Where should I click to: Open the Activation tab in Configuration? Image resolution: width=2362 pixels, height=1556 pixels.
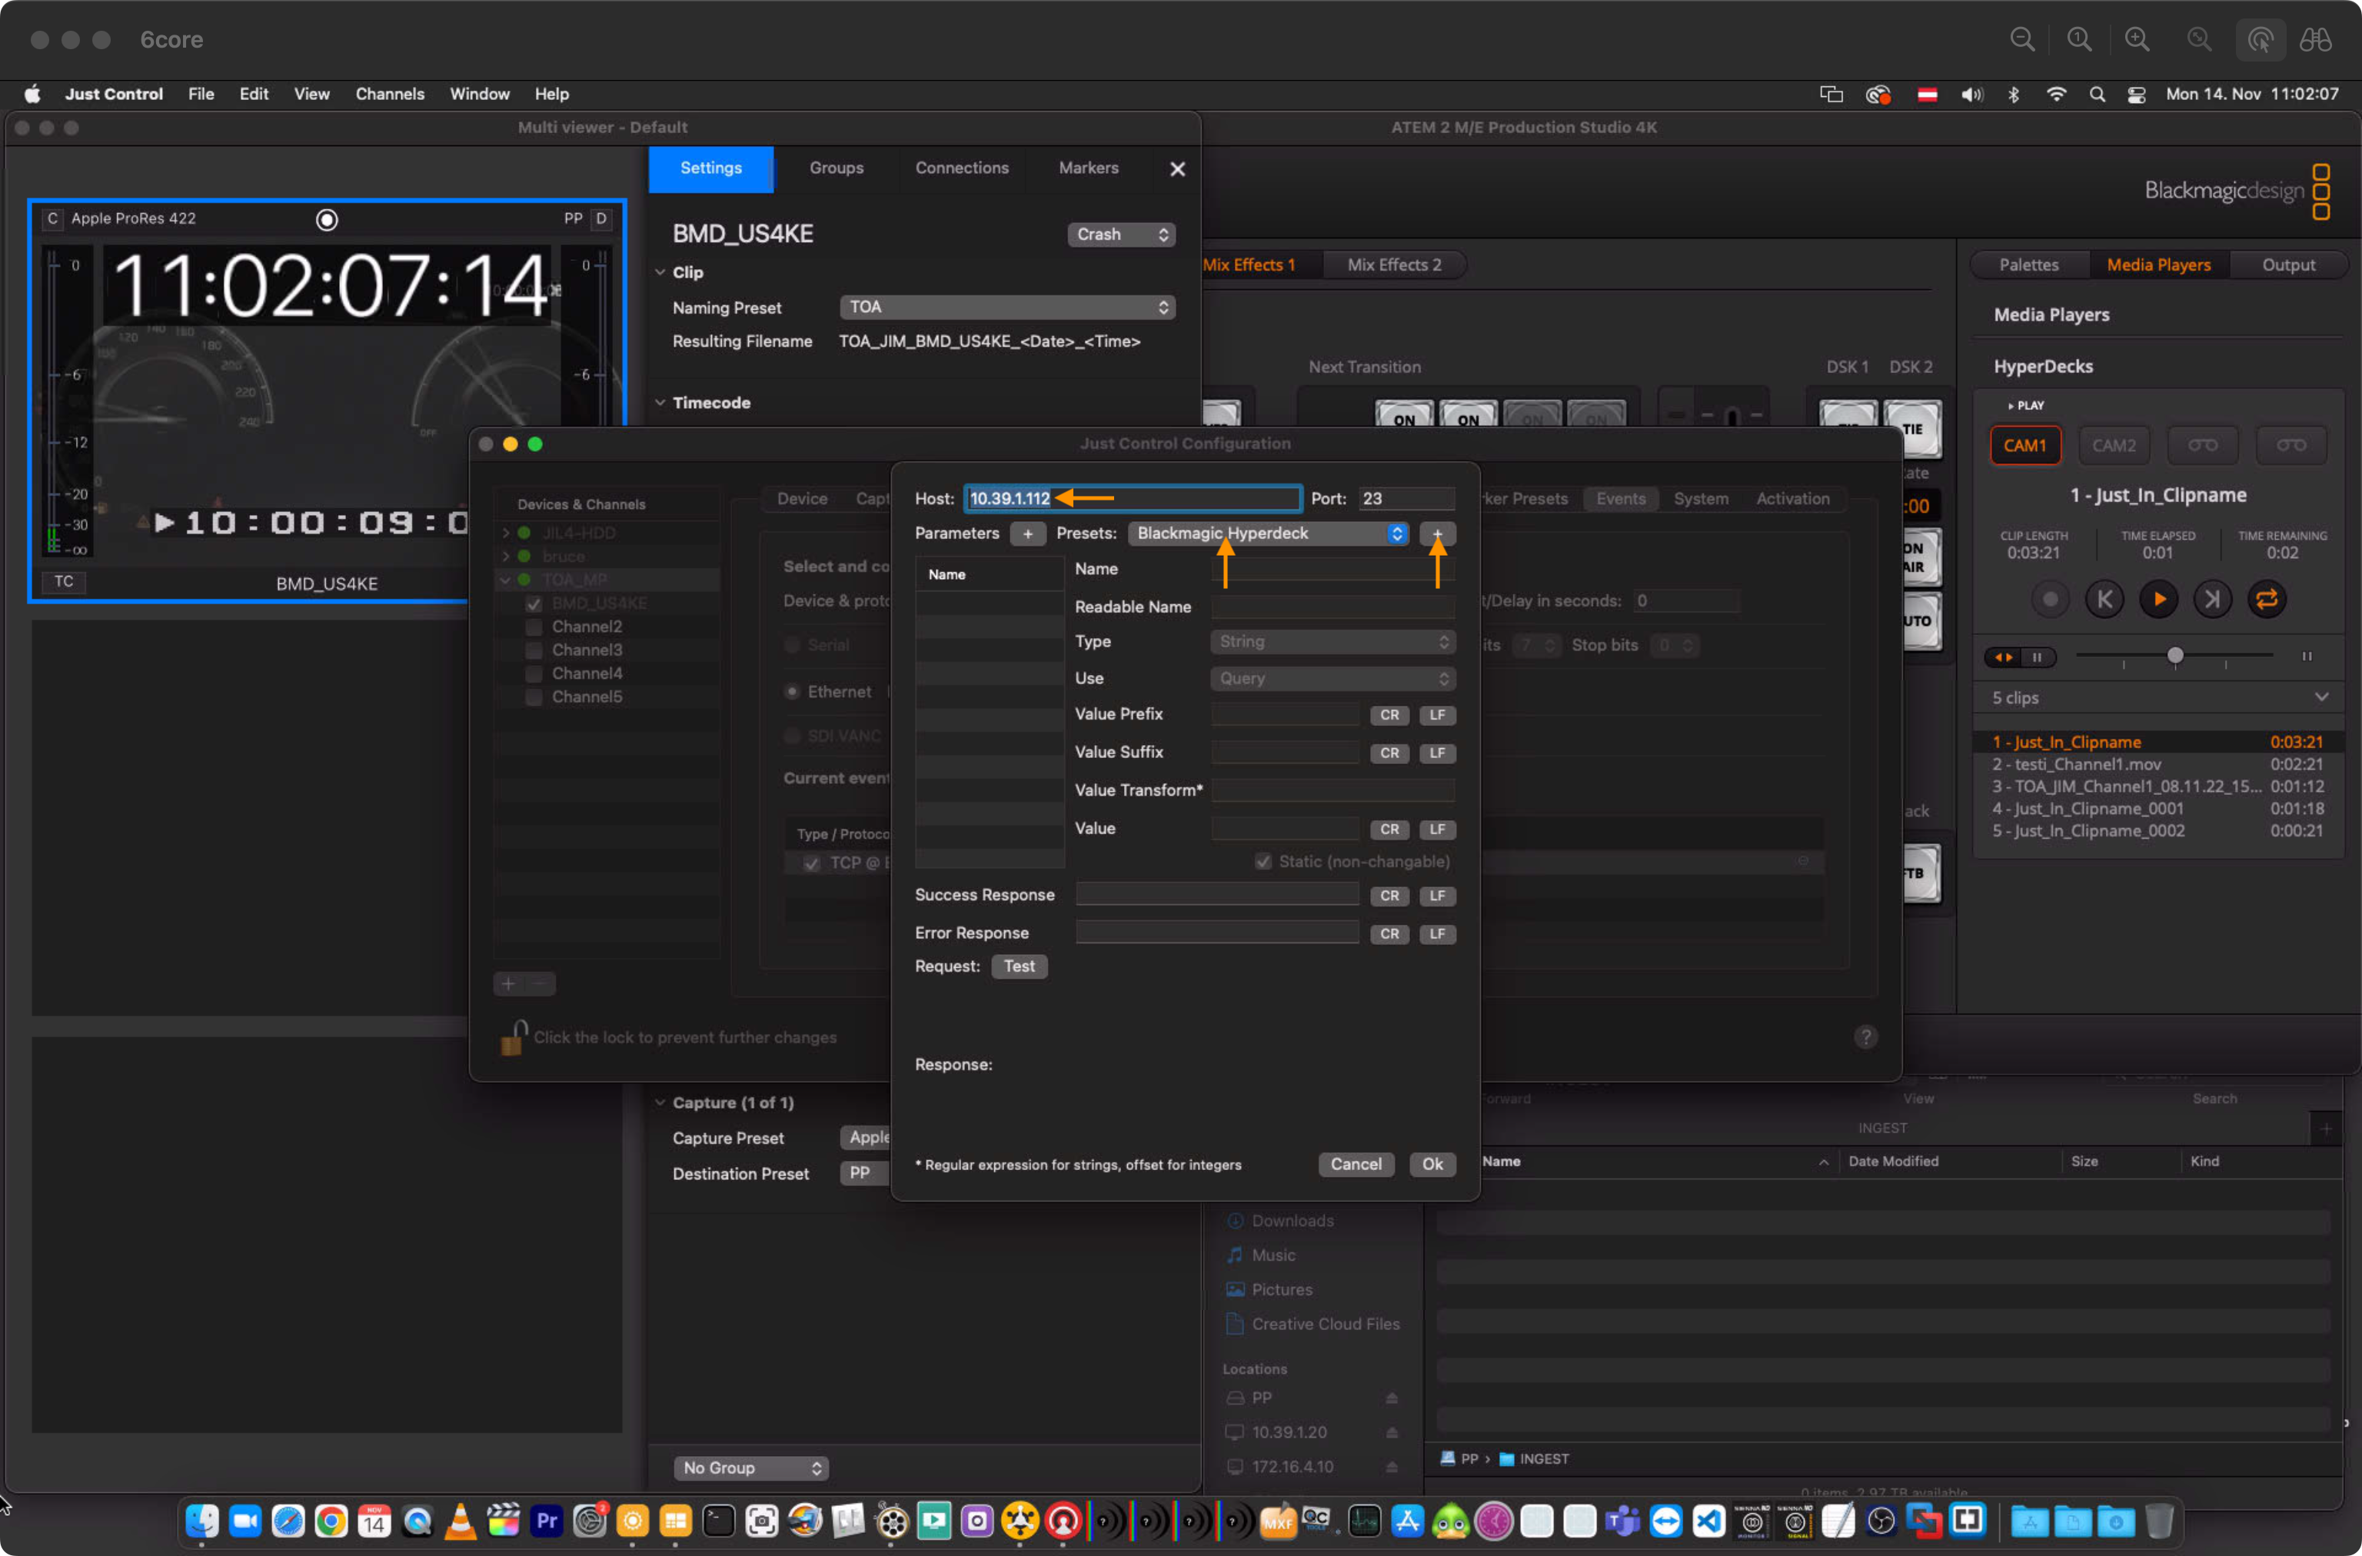click(1792, 499)
